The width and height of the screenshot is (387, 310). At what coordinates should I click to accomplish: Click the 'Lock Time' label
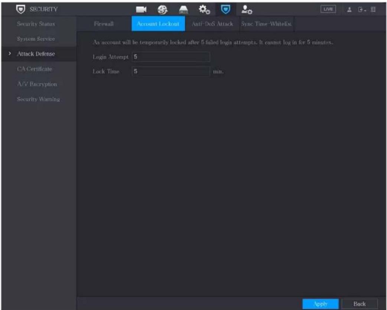(106, 72)
